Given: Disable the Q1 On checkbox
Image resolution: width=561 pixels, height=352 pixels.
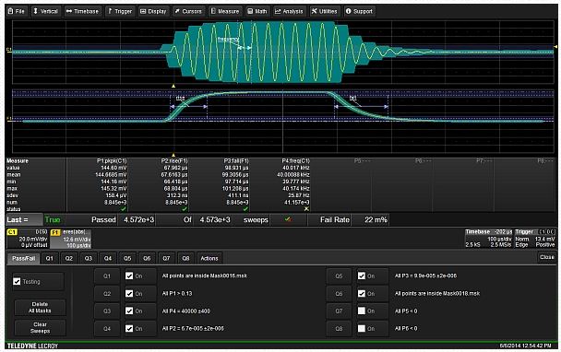Looking at the screenshot, I should 129,276.
